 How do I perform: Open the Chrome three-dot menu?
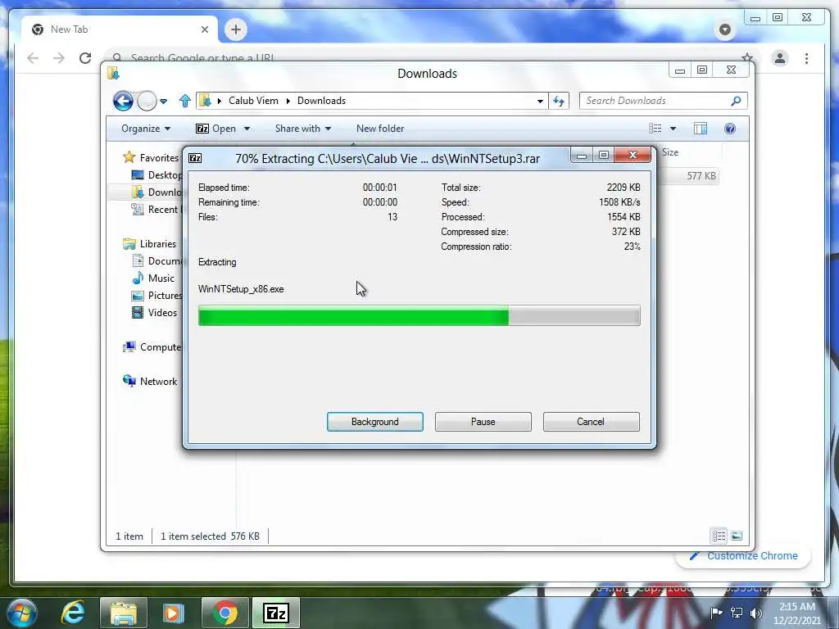[806, 58]
